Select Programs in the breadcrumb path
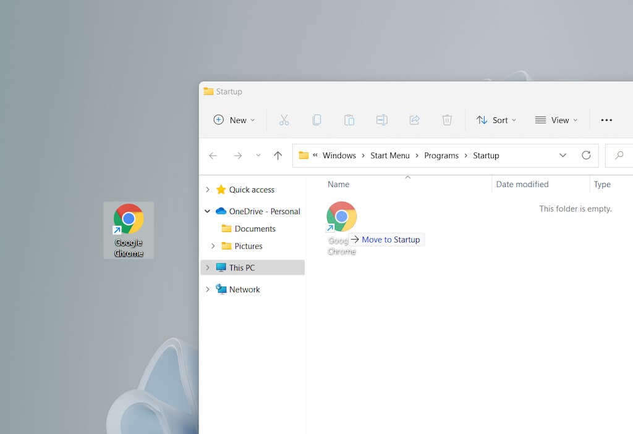Viewport: 633px width, 434px height. (441, 156)
